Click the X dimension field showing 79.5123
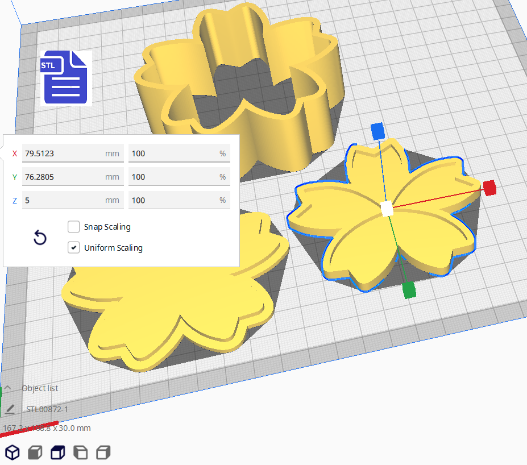This screenshot has width=527, height=465. coord(63,153)
